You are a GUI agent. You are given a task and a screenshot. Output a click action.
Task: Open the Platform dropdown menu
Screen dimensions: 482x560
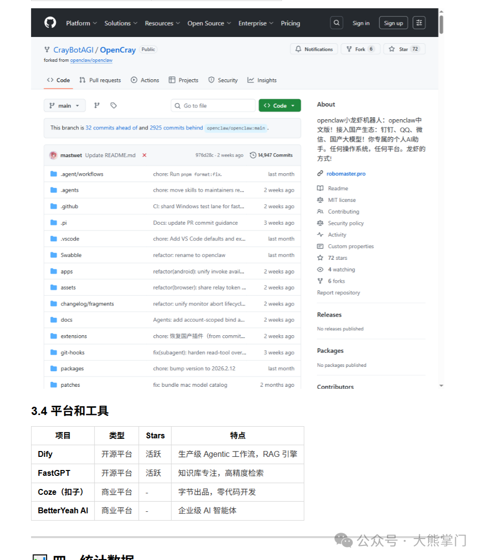pyautogui.click(x=80, y=23)
